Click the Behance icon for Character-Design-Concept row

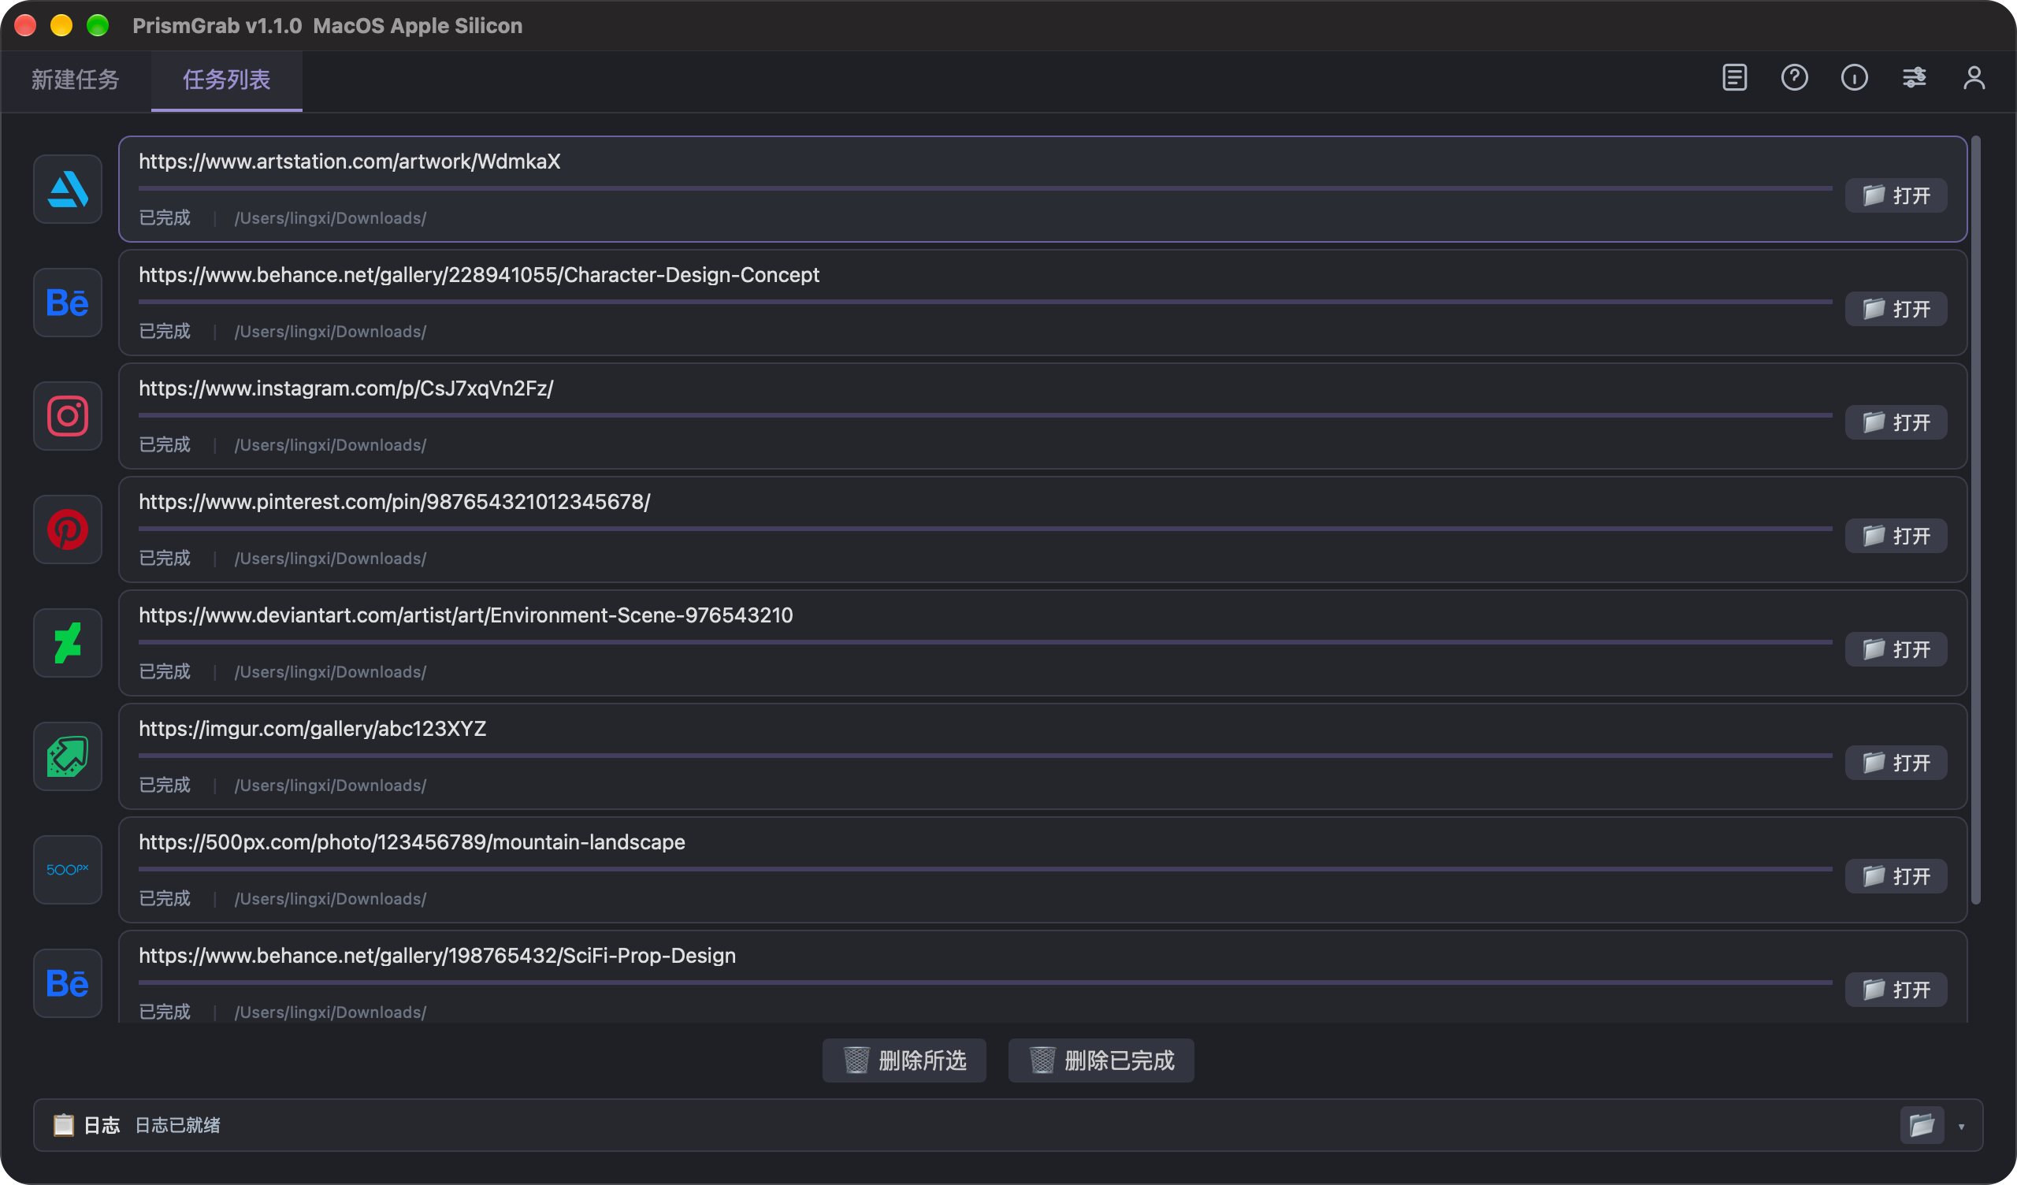click(67, 303)
